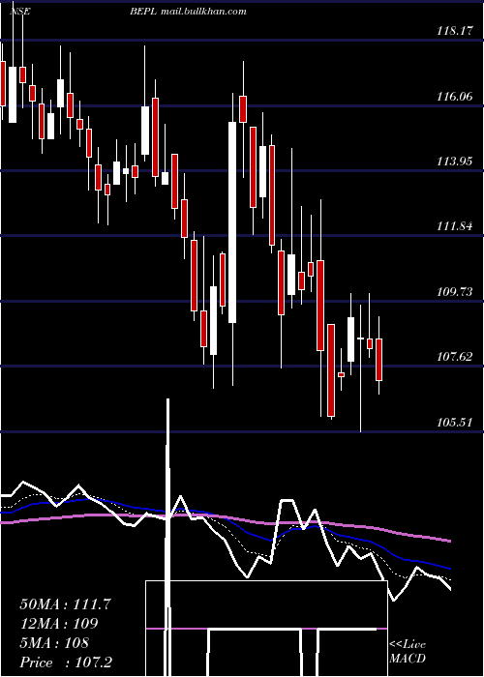Click the 109.73 price axis label
The height and width of the screenshot is (677, 484).
coord(455,292)
